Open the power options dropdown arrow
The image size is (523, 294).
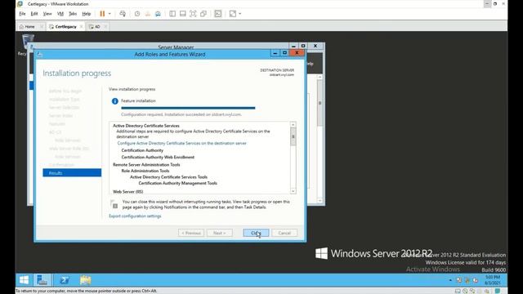pyautogui.click(x=110, y=14)
